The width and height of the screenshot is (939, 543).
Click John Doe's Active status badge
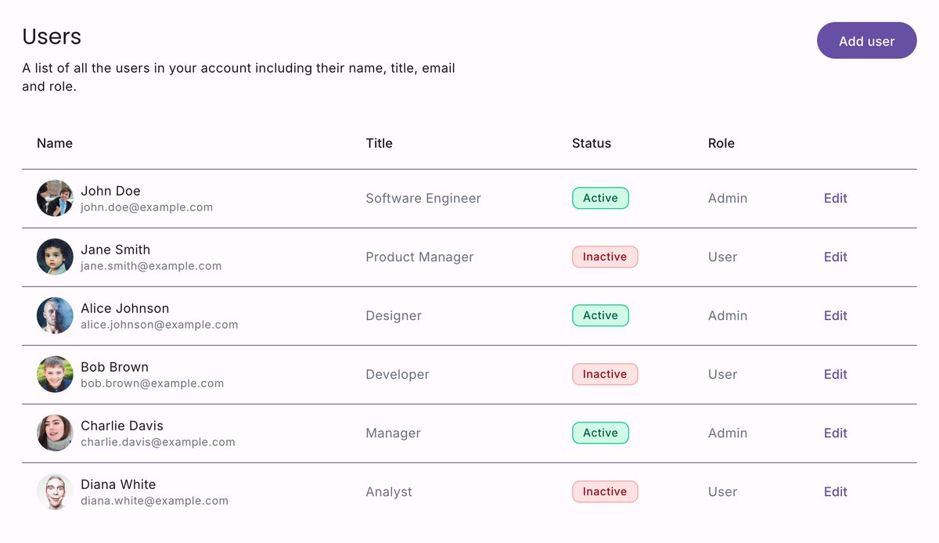click(600, 199)
